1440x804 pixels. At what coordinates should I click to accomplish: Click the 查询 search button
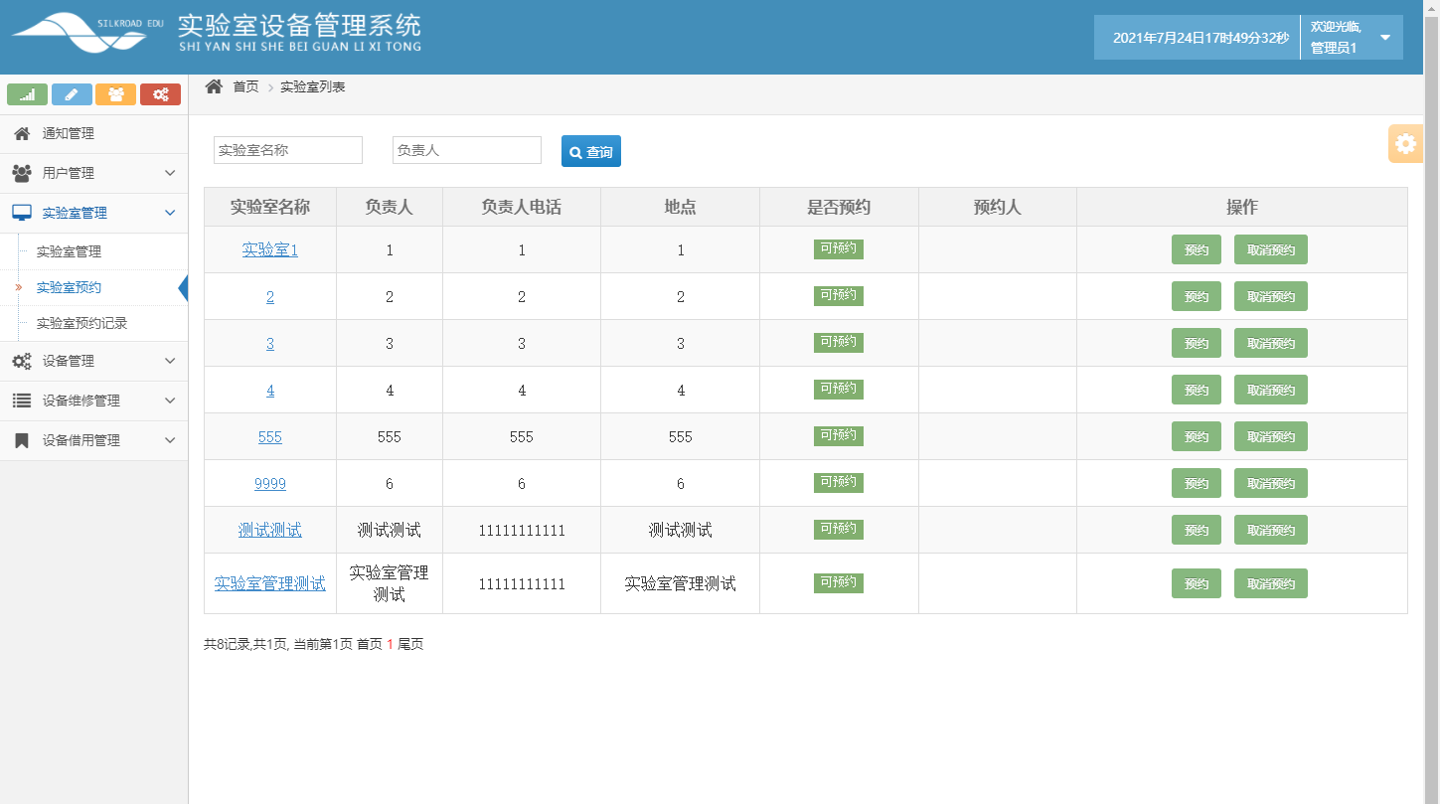click(x=590, y=151)
